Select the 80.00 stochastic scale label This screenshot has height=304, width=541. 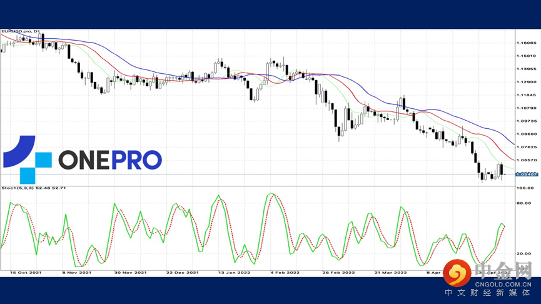[x=523, y=203]
